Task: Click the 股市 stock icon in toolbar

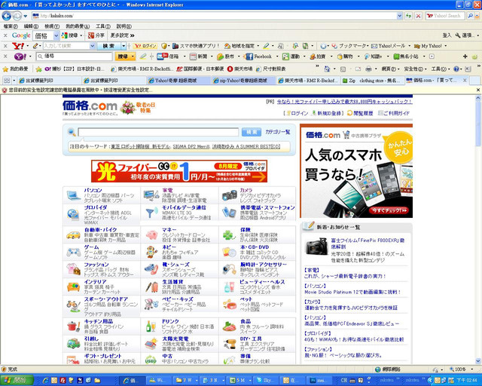Action: (220, 57)
